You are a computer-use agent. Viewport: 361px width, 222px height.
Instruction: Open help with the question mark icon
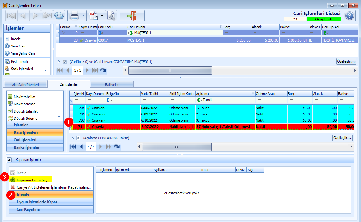[x=349, y=16]
